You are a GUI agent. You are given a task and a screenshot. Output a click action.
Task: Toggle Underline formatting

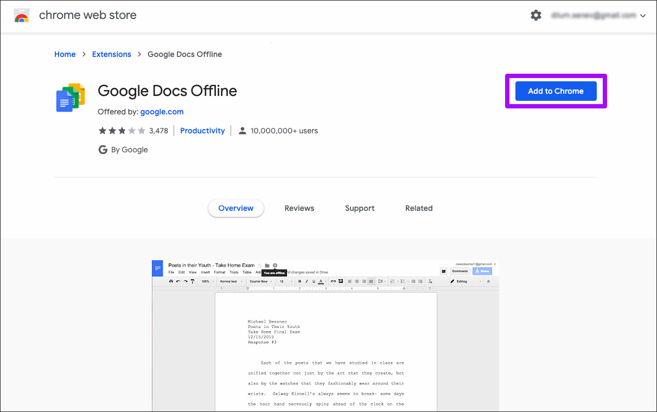313,281
